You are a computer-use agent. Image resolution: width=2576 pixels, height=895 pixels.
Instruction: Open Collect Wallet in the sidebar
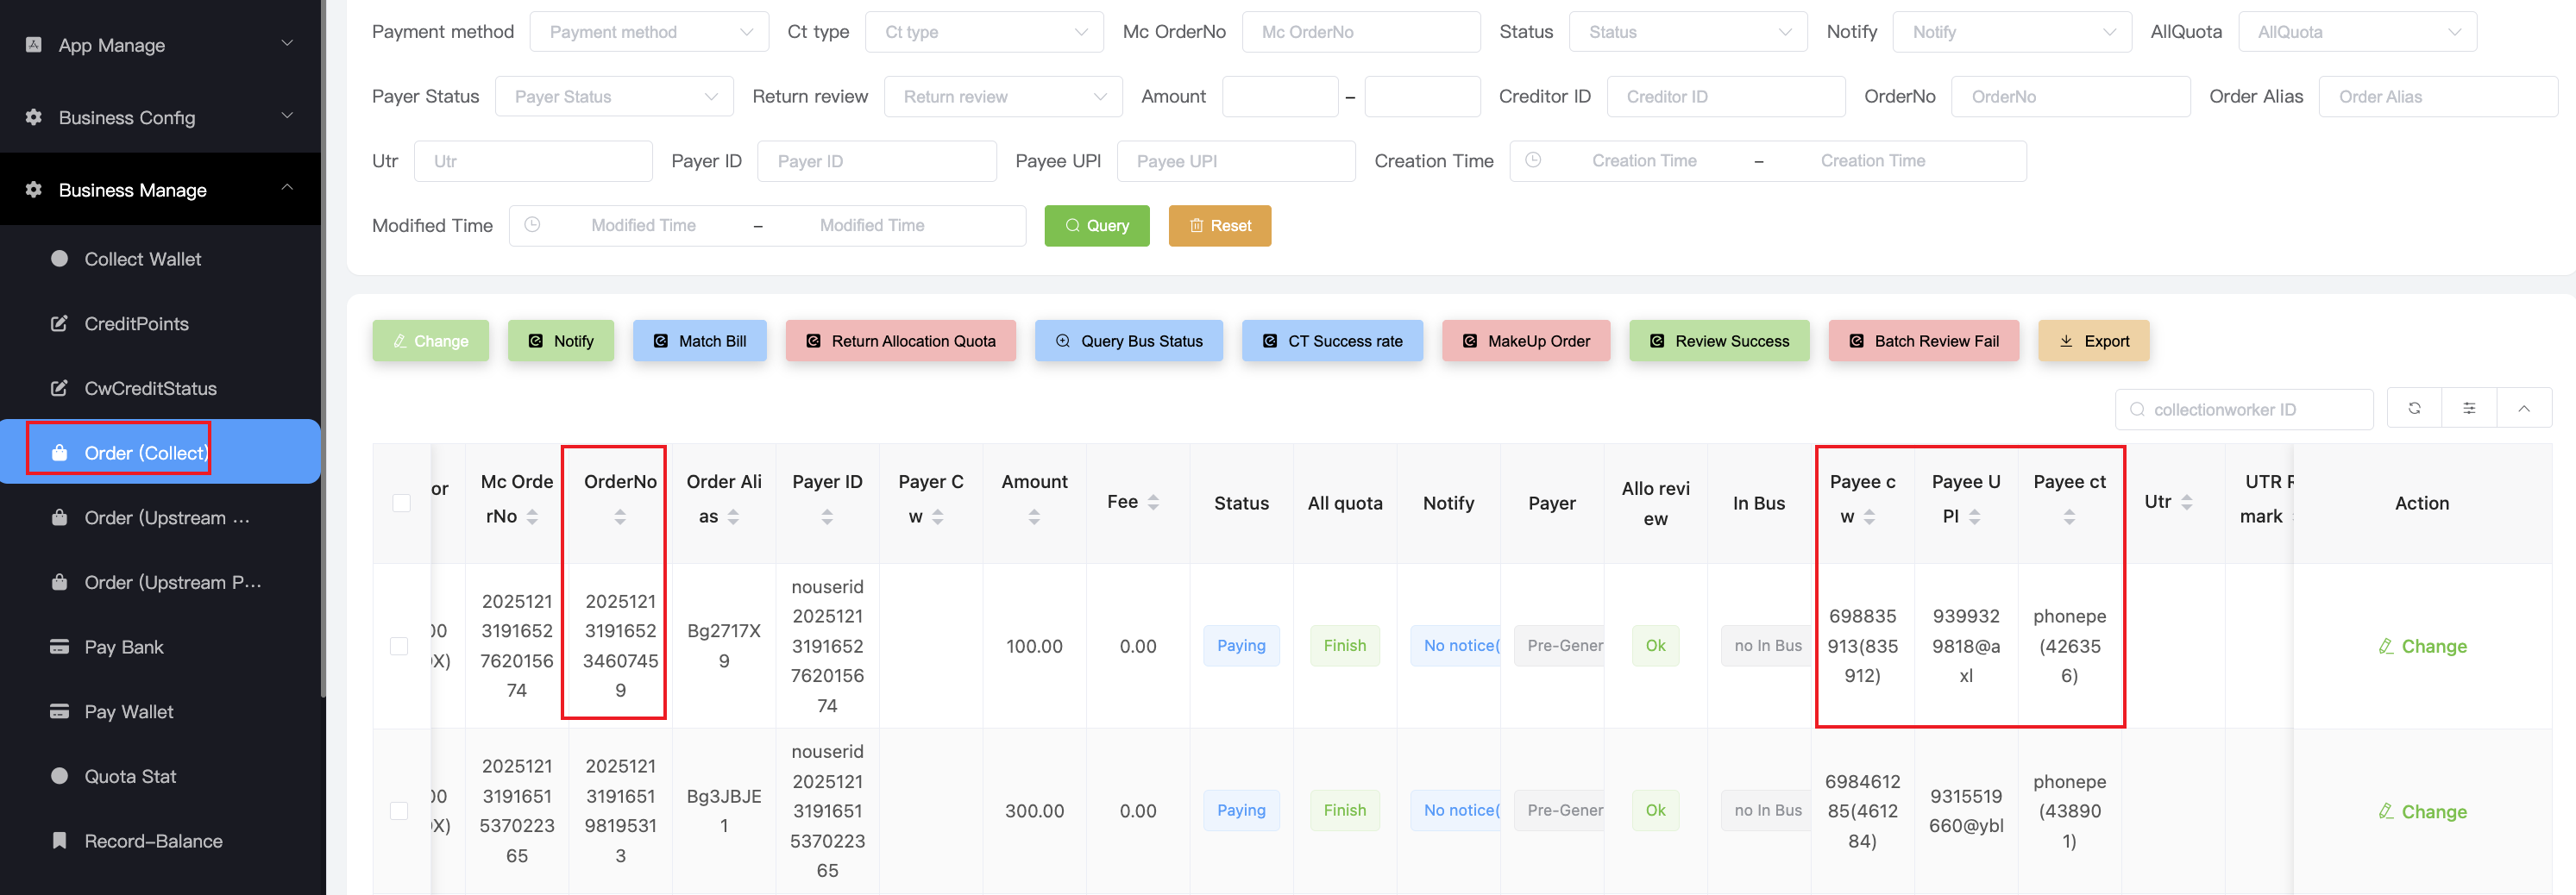tap(143, 259)
